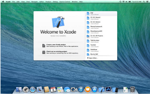Select the PhotoDaemonXPC project
This screenshot has width=150, height=94.
click(101, 32)
